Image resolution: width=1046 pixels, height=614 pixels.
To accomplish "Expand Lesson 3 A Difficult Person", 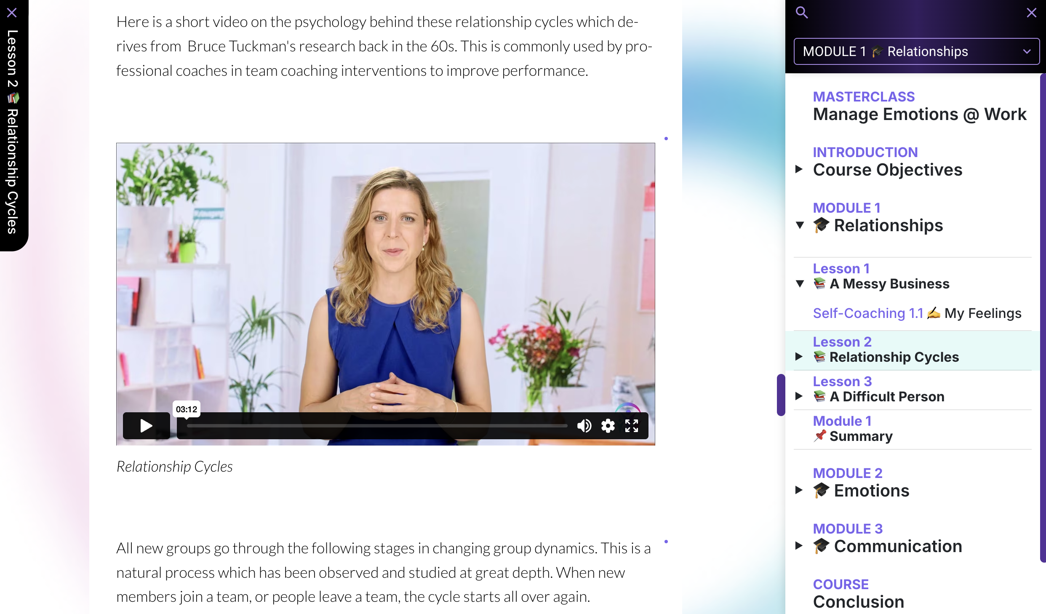I will click(x=799, y=396).
